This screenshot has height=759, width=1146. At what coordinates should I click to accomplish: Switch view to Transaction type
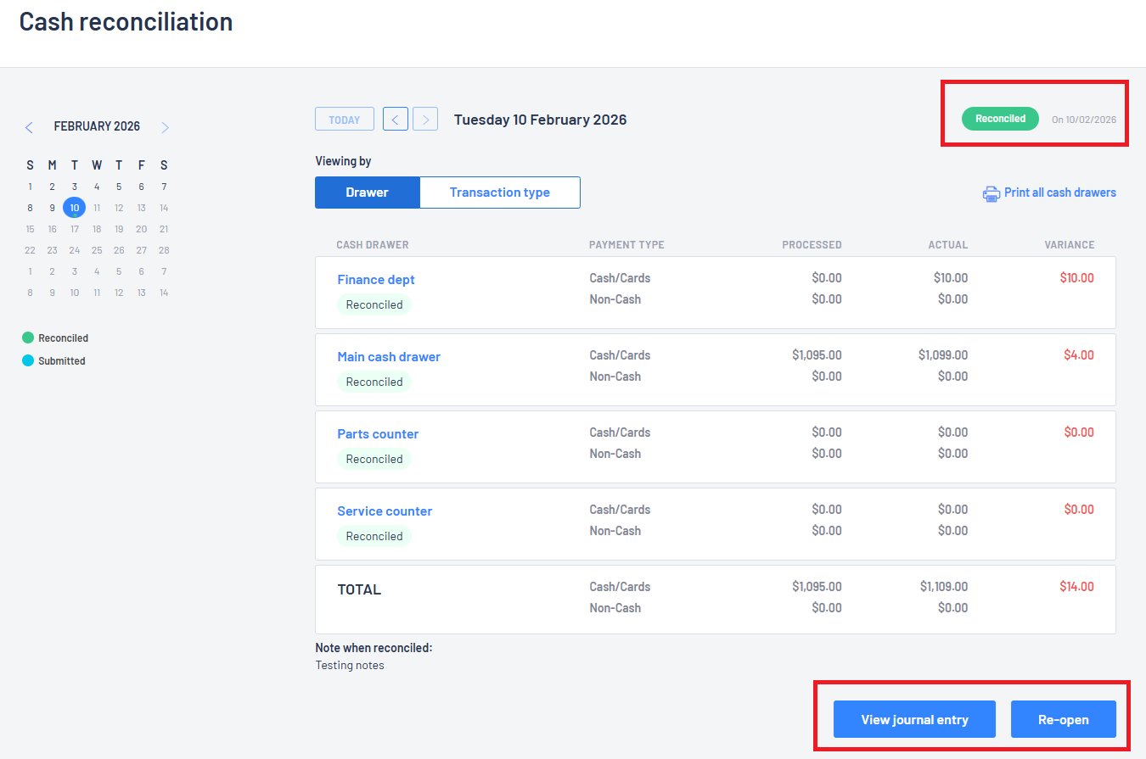[x=499, y=193]
